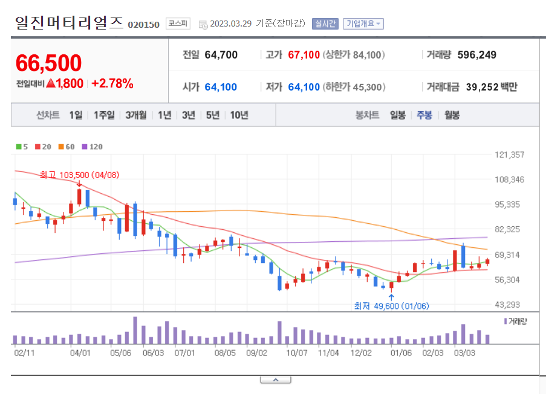Click the 121,357 price axis label
The height and width of the screenshot is (394, 546).
pyautogui.click(x=510, y=155)
